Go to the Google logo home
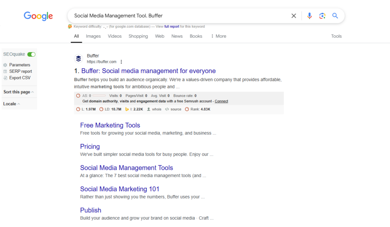 point(38,16)
